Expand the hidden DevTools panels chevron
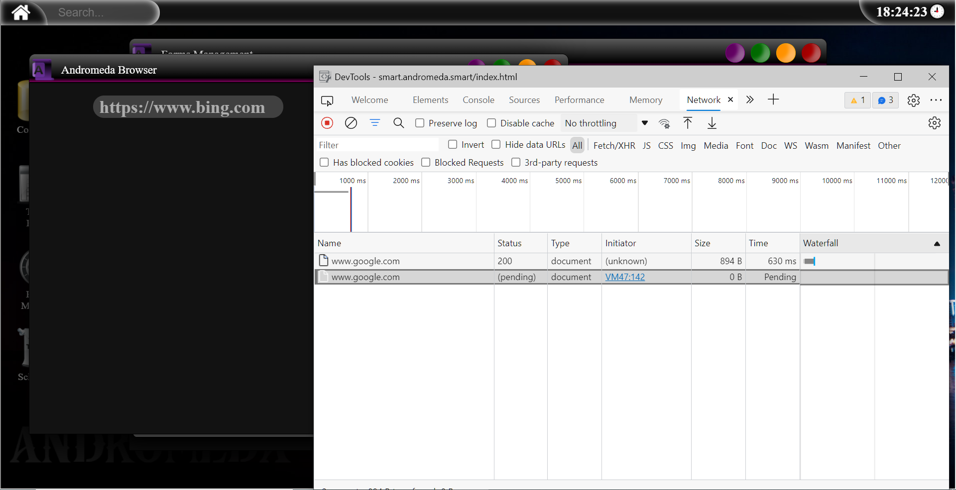Screen dimensions: 956x490 pyautogui.click(x=750, y=99)
